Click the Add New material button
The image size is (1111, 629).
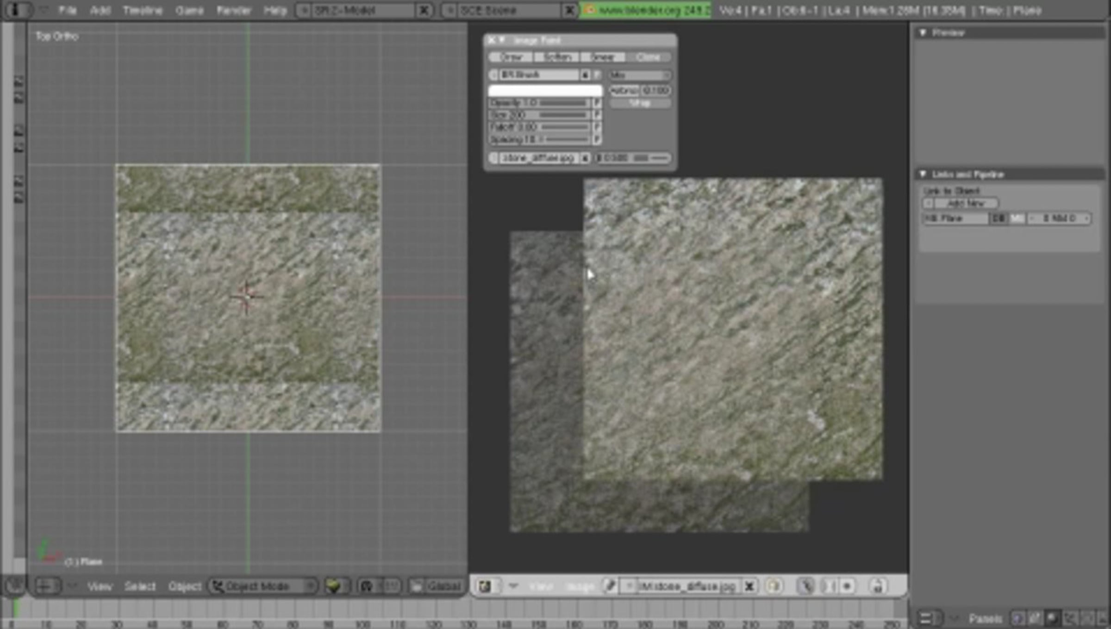[x=966, y=203]
